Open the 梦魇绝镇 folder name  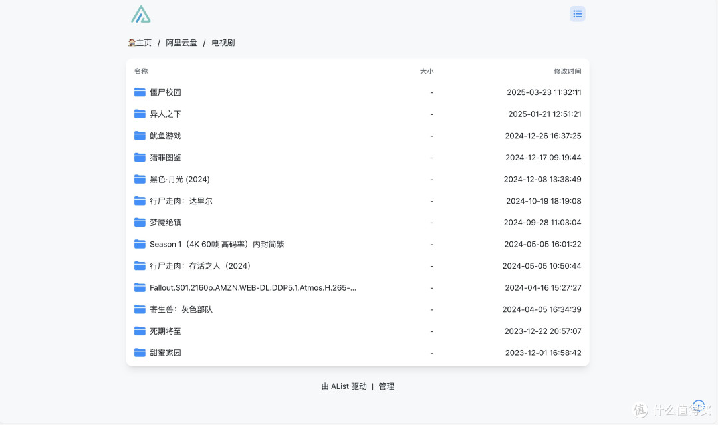(166, 222)
